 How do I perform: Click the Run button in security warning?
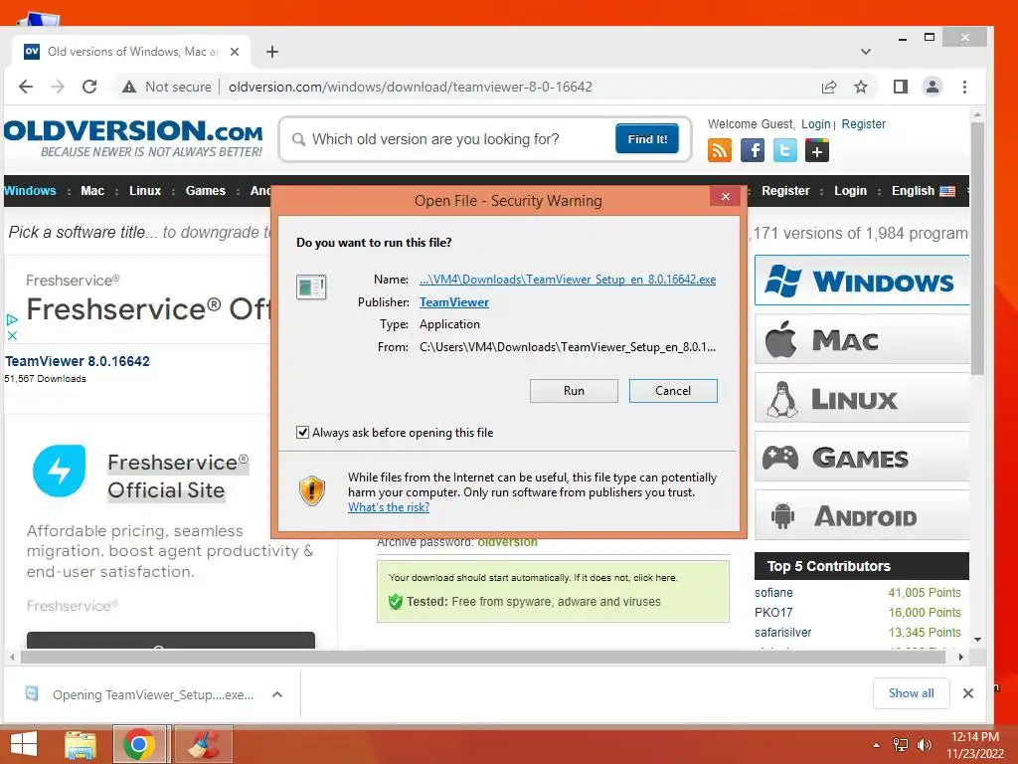pyautogui.click(x=574, y=391)
